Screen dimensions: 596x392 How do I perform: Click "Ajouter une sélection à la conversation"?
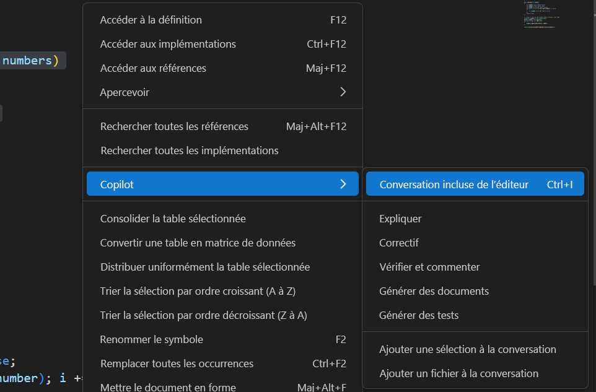(467, 349)
